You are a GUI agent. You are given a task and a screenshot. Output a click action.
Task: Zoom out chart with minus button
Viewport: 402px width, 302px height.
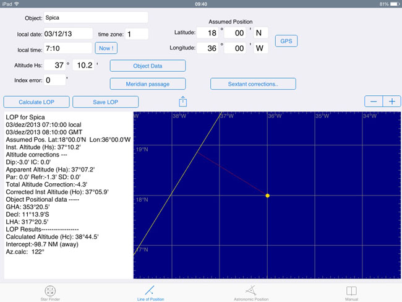[x=374, y=101]
